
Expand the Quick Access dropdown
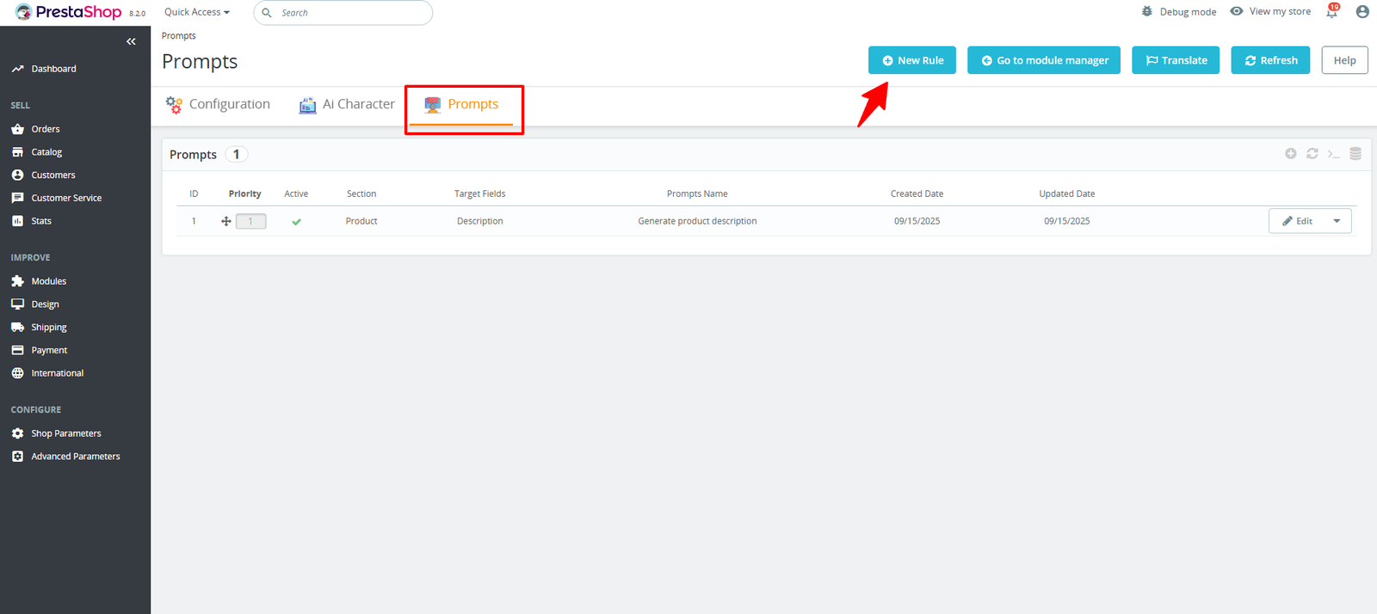(x=197, y=12)
